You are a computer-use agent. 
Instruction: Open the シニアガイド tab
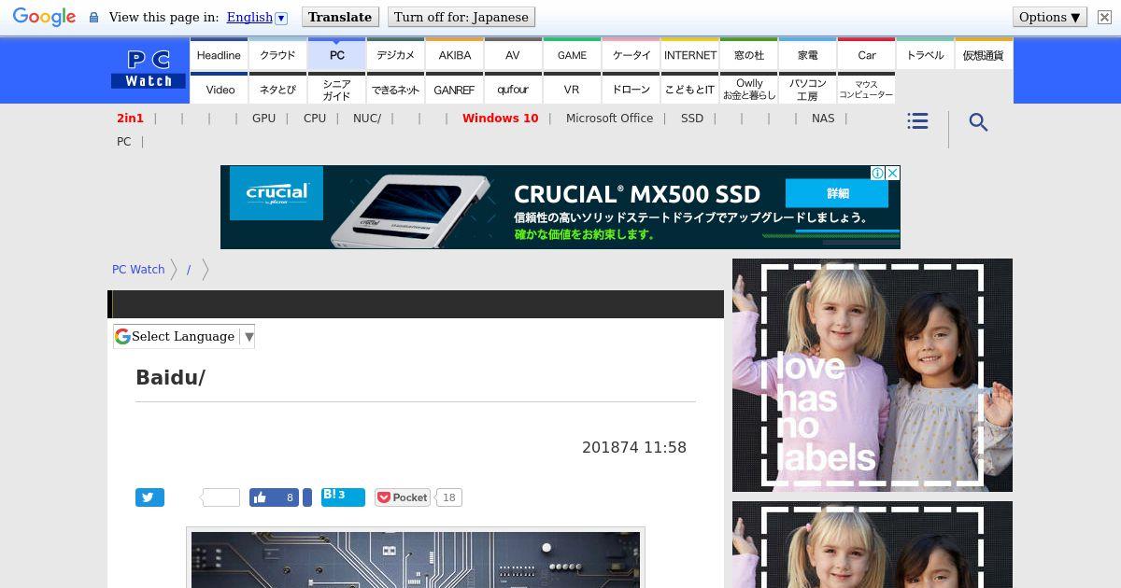tap(336, 89)
